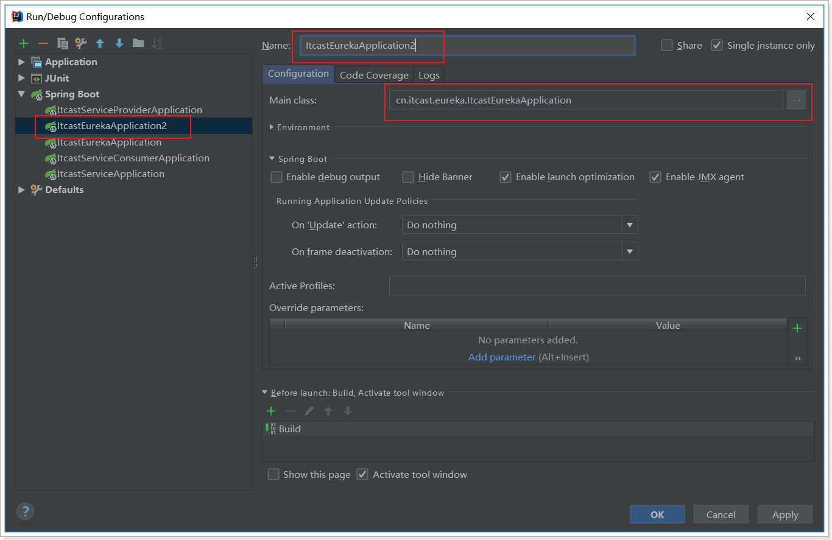Click the Add parameter link
Screen dimensions: 832x540
pos(502,357)
